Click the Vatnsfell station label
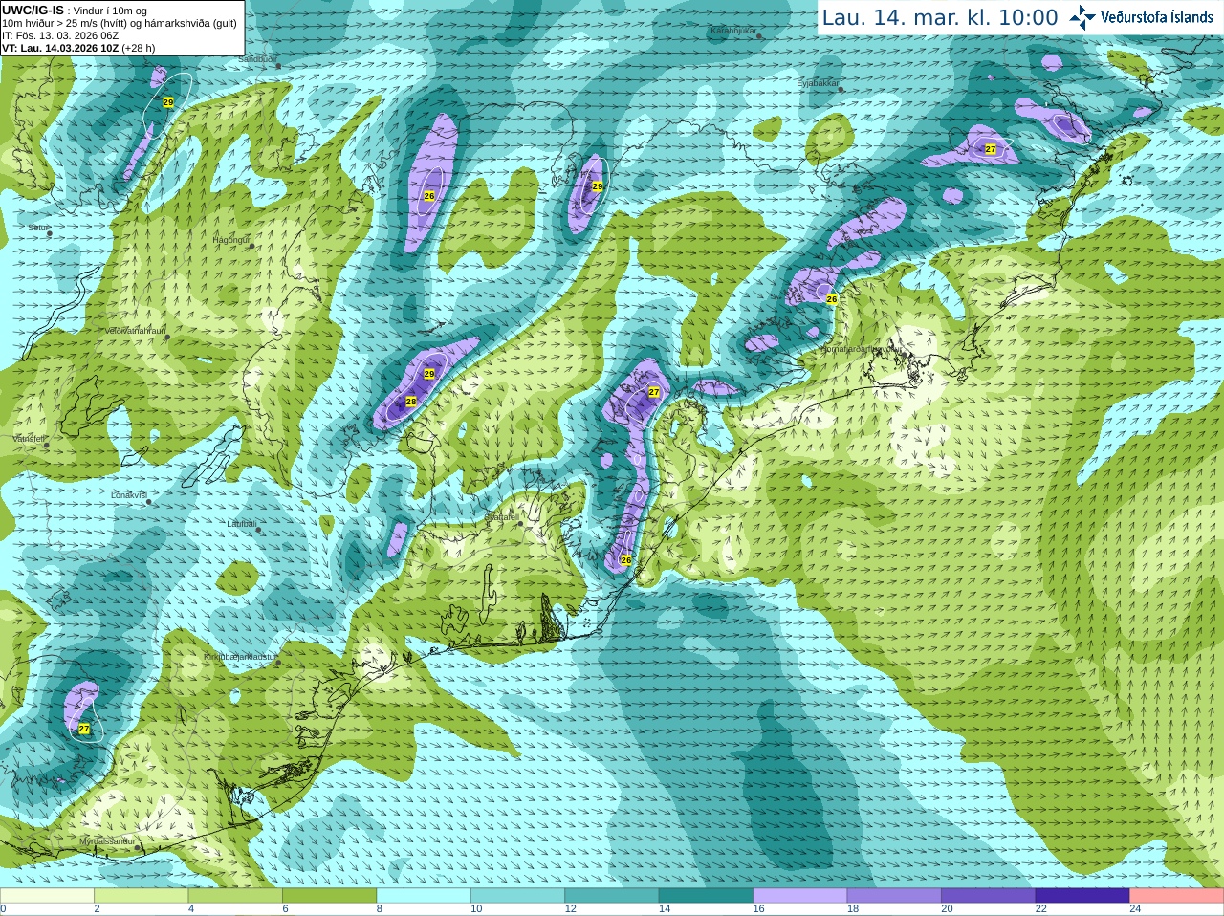The height and width of the screenshot is (916, 1224). click(29, 438)
